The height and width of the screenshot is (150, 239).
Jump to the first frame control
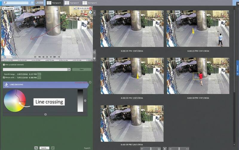(35, 57)
